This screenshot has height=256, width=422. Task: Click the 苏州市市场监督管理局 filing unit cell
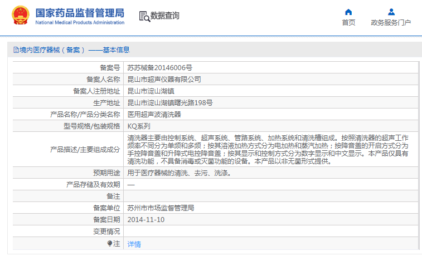coord(271,208)
